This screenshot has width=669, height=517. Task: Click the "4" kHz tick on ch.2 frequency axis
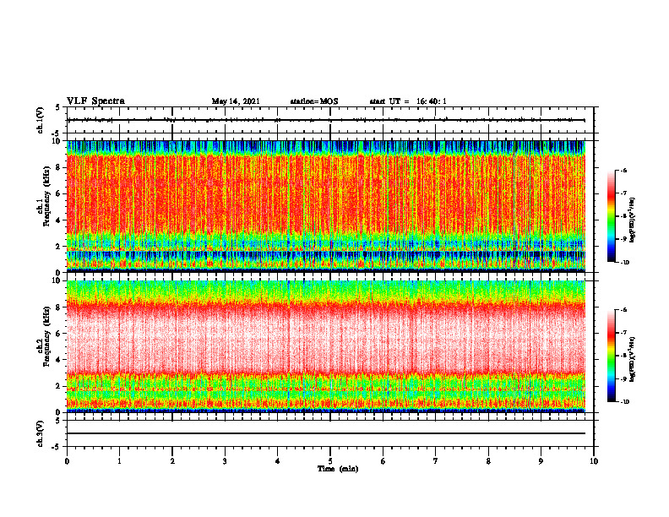click(59, 360)
